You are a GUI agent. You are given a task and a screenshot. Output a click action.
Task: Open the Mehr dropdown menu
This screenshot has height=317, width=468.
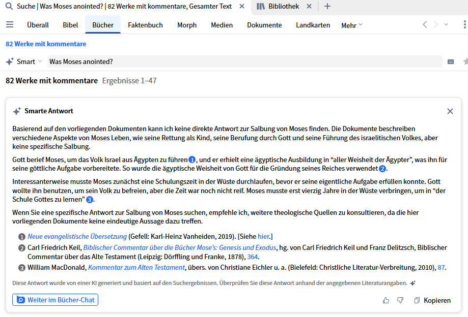(x=351, y=24)
